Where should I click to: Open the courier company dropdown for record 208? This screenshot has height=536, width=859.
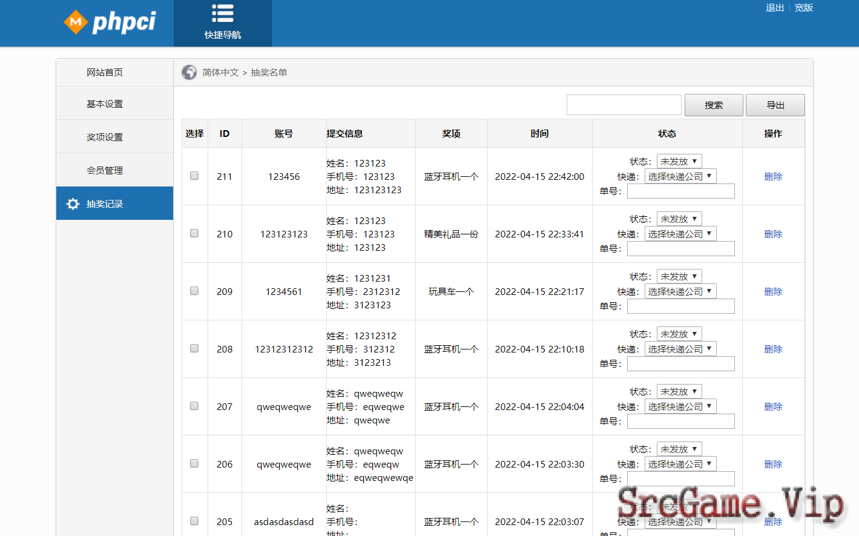click(680, 349)
